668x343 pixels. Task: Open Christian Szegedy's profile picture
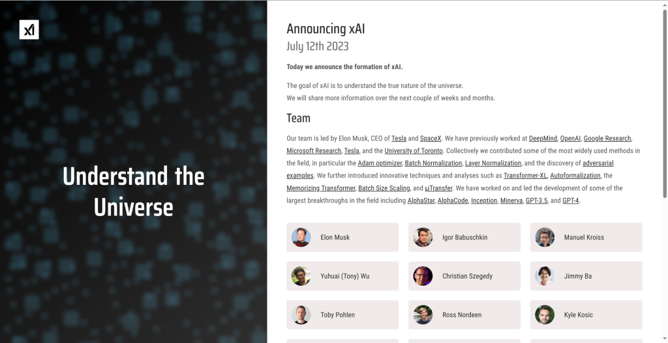tap(423, 276)
